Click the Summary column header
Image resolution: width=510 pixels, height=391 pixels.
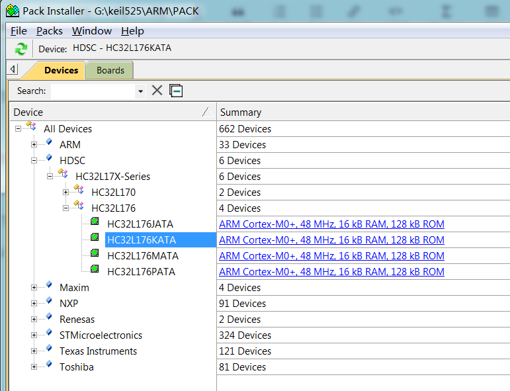pyautogui.click(x=363, y=112)
